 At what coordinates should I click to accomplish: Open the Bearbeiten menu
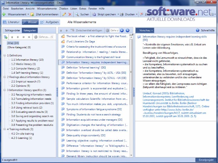pyautogui.click(x=17, y=8)
